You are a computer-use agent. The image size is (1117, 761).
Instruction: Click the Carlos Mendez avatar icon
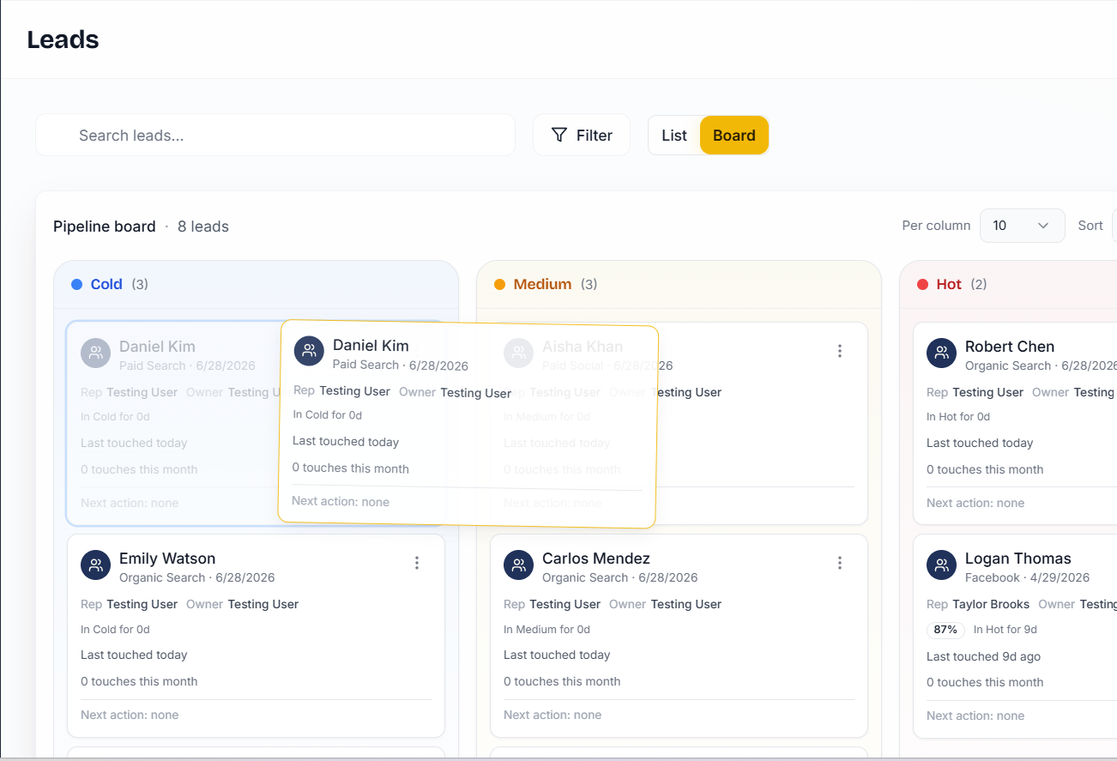[518, 565]
